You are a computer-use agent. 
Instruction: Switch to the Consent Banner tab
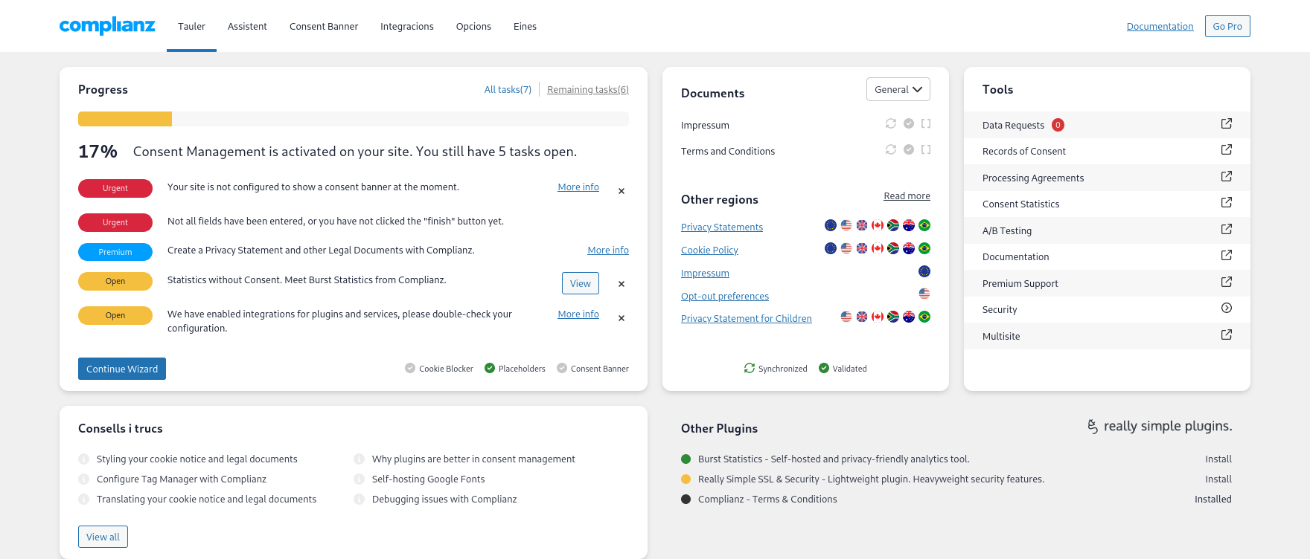point(324,26)
